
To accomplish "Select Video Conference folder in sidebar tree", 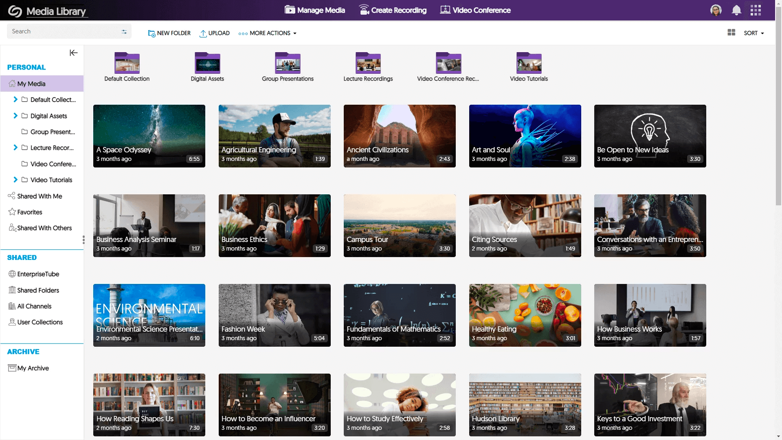I will (48, 164).
